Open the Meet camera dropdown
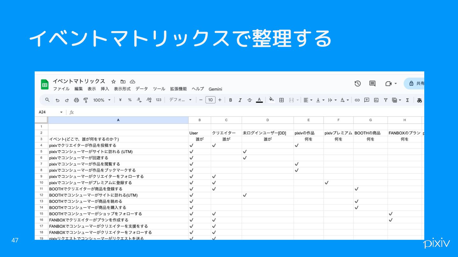 (x=391, y=83)
